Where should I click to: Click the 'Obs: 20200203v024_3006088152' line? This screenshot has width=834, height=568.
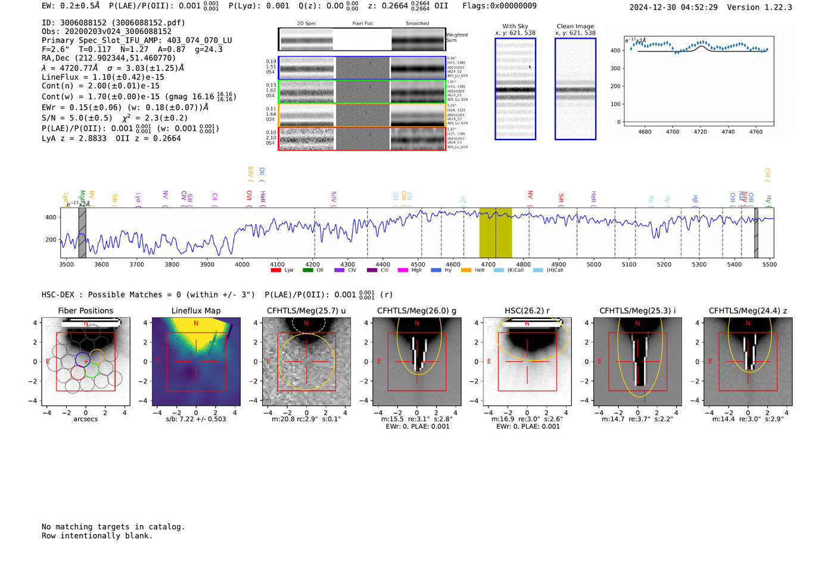(x=107, y=32)
